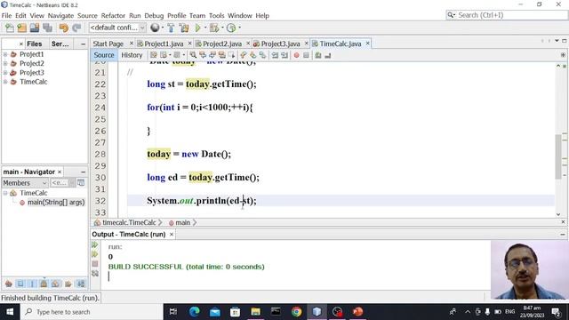569x320 pixels.
Task: Switch to History view of the editor
Action: pos(132,55)
